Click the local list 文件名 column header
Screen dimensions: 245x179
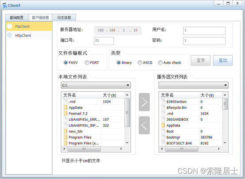[81, 95]
